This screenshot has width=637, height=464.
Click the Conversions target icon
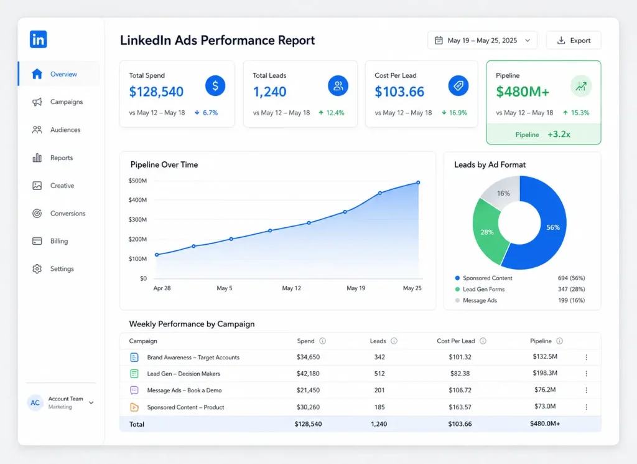(x=37, y=213)
